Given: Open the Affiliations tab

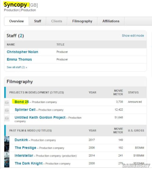Looking at the screenshot, I should (x=111, y=21).
